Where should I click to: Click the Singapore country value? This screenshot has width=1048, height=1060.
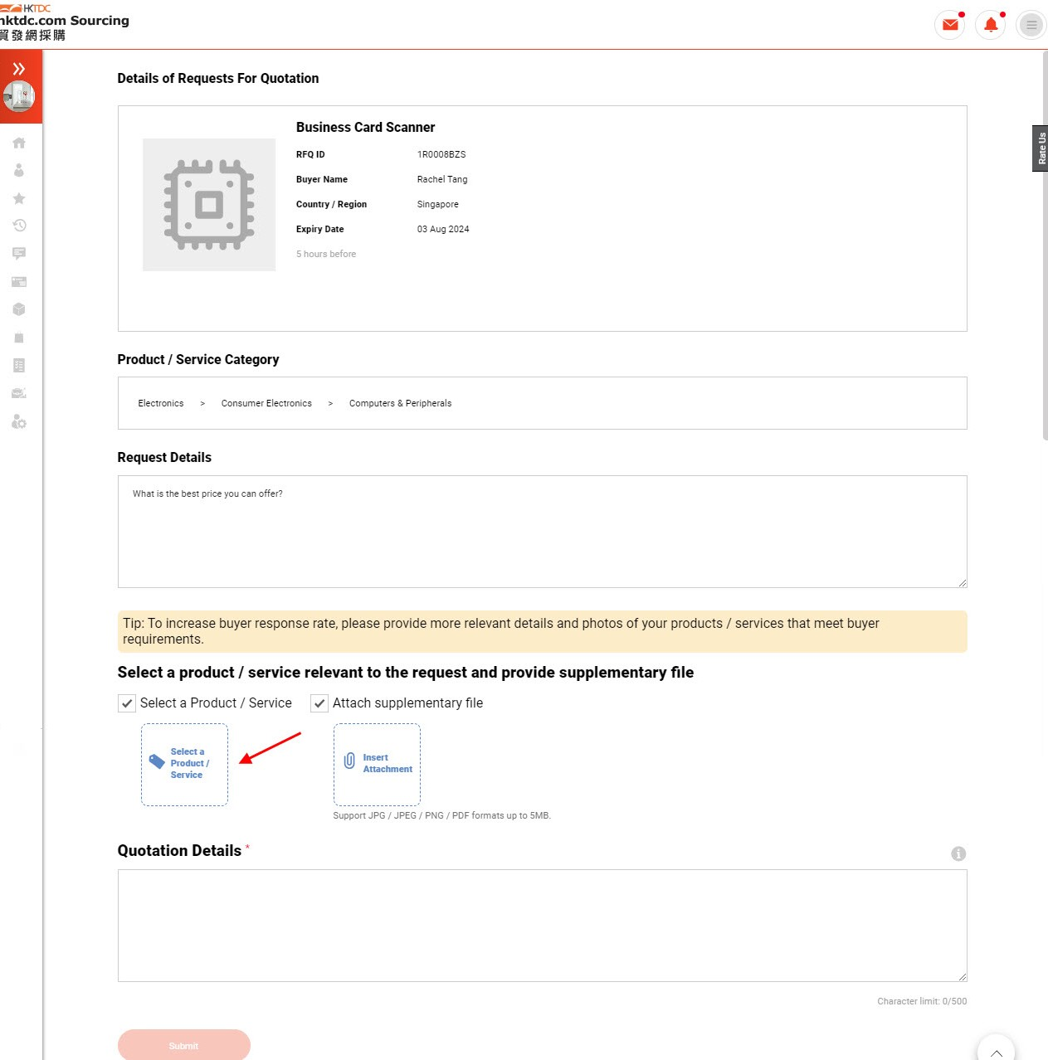click(x=438, y=205)
